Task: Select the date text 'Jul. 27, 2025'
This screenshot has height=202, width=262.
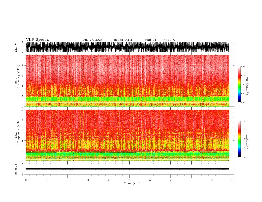Action: click(x=92, y=40)
